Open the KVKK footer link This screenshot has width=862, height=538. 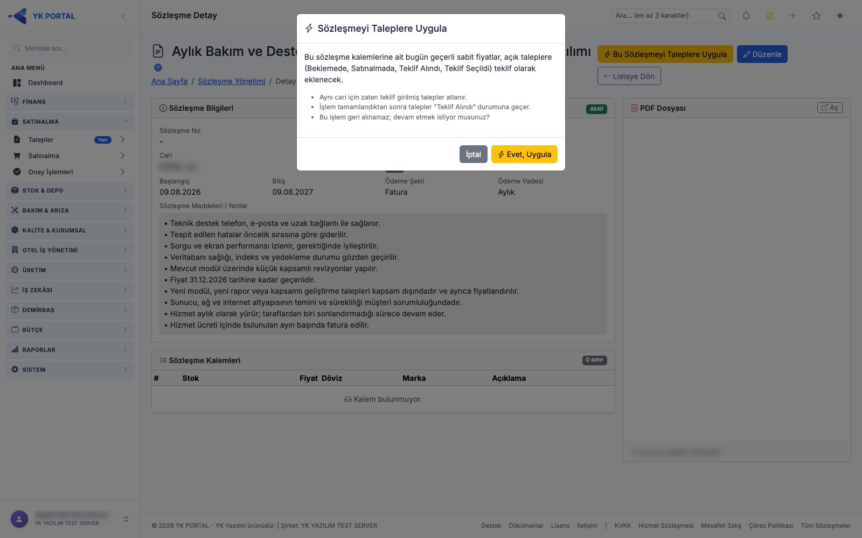click(x=622, y=526)
